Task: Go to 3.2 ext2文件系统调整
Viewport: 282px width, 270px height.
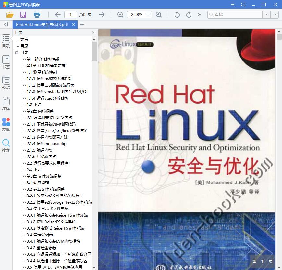Action: click(x=46, y=189)
